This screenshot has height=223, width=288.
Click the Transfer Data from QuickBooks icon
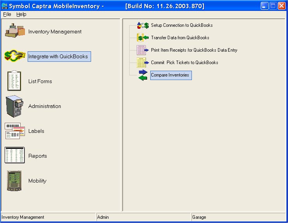point(143,38)
